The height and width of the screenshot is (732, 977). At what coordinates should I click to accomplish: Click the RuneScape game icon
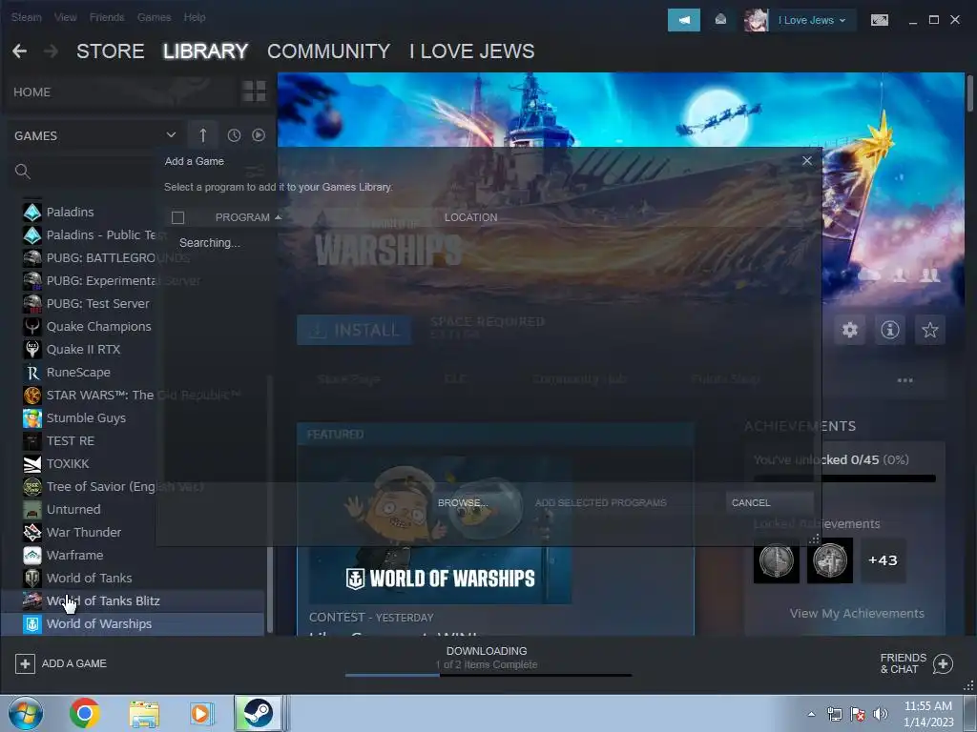(32, 373)
